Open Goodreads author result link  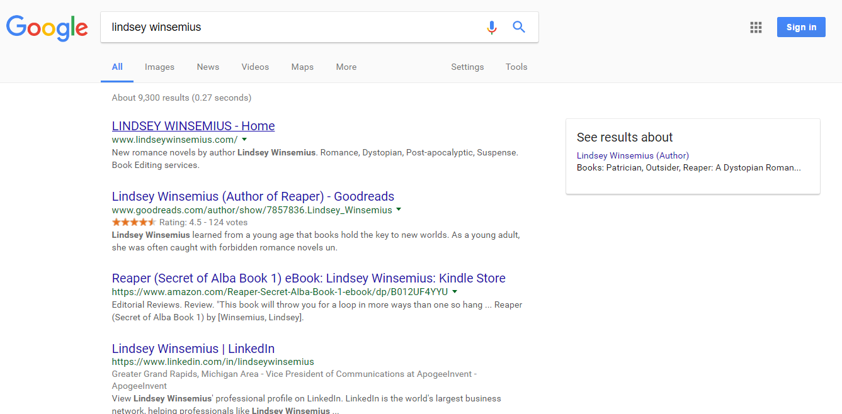coord(253,196)
